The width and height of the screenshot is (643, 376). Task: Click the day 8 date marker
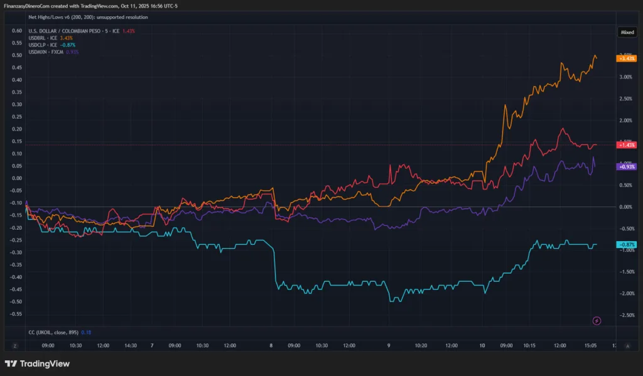pyautogui.click(x=271, y=346)
